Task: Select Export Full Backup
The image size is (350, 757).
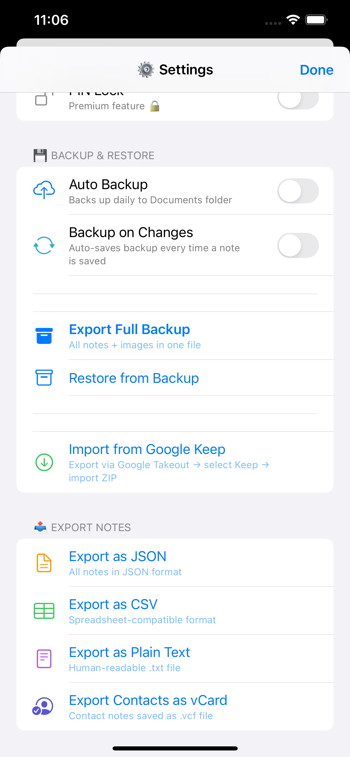Action: tap(175, 336)
